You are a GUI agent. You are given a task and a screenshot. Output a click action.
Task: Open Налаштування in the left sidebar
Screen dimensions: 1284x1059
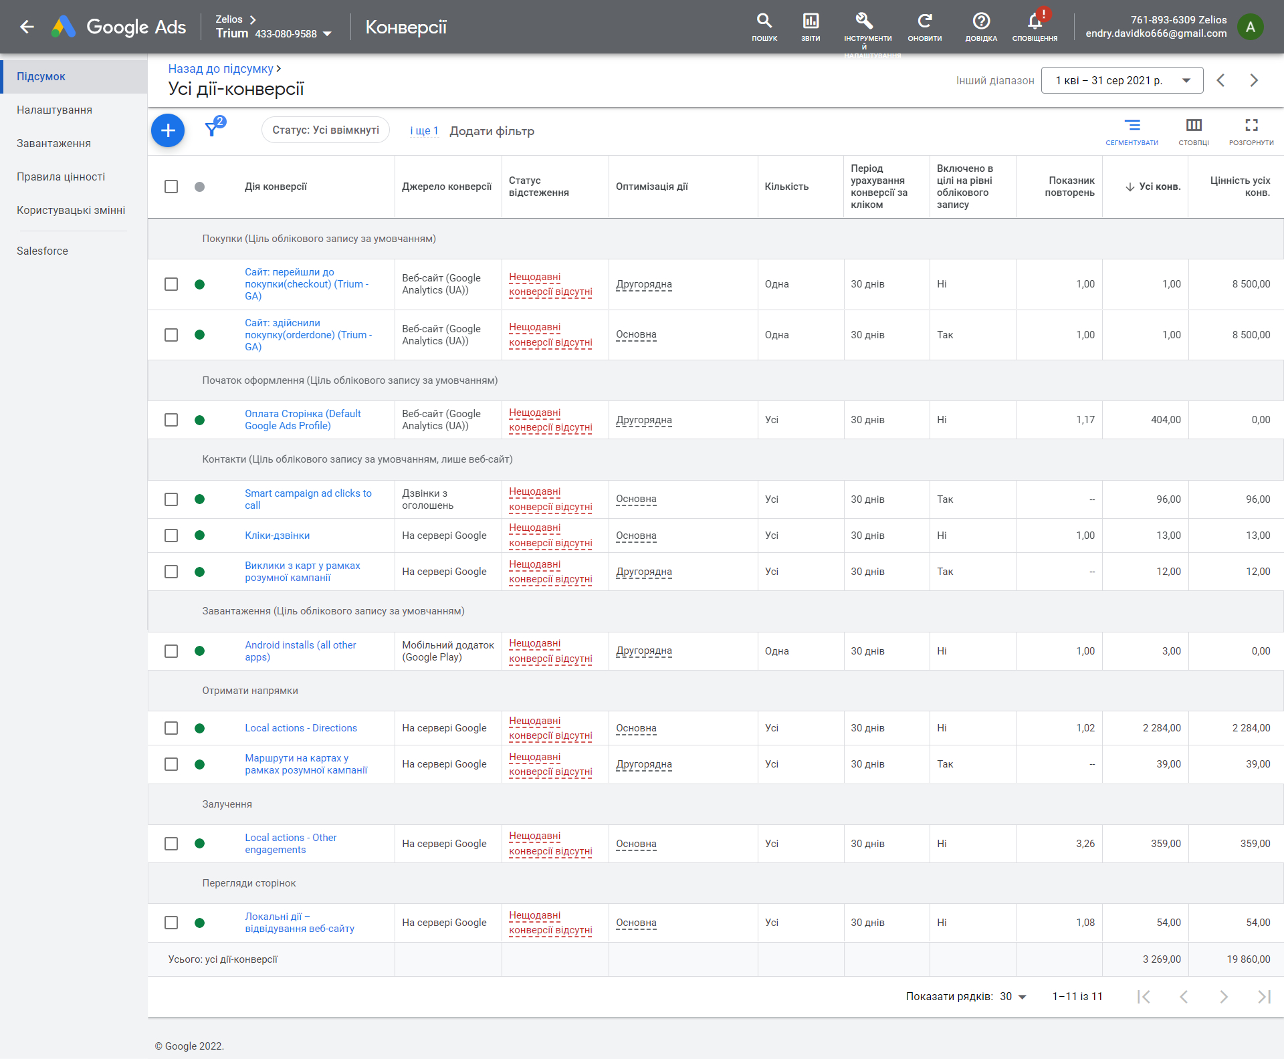click(74, 110)
